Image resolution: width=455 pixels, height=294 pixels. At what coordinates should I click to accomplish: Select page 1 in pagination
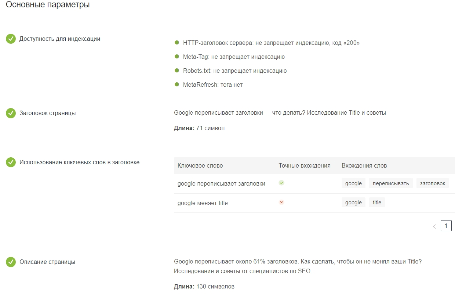pos(446,226)
